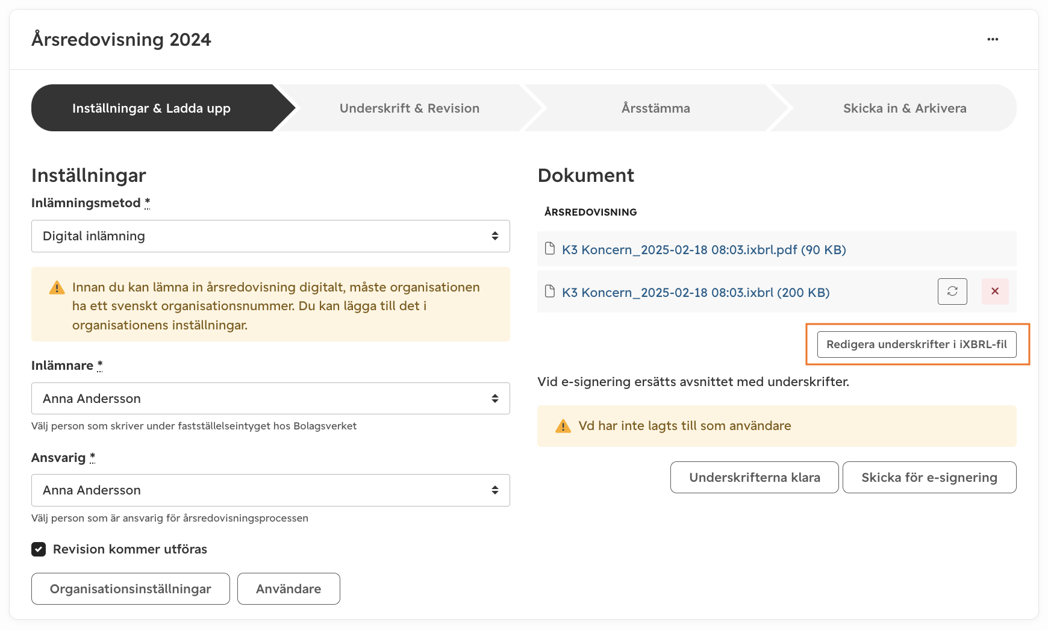Viewport: 1048px width, 630px height.
Task: Click the warning triangle beside the Vd user notice
Action: click(x=563, y=426)
